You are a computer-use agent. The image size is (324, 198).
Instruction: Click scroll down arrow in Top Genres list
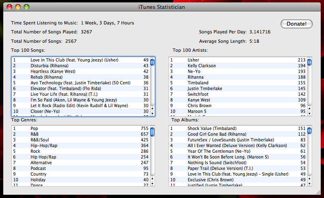(x=152, y=184)
